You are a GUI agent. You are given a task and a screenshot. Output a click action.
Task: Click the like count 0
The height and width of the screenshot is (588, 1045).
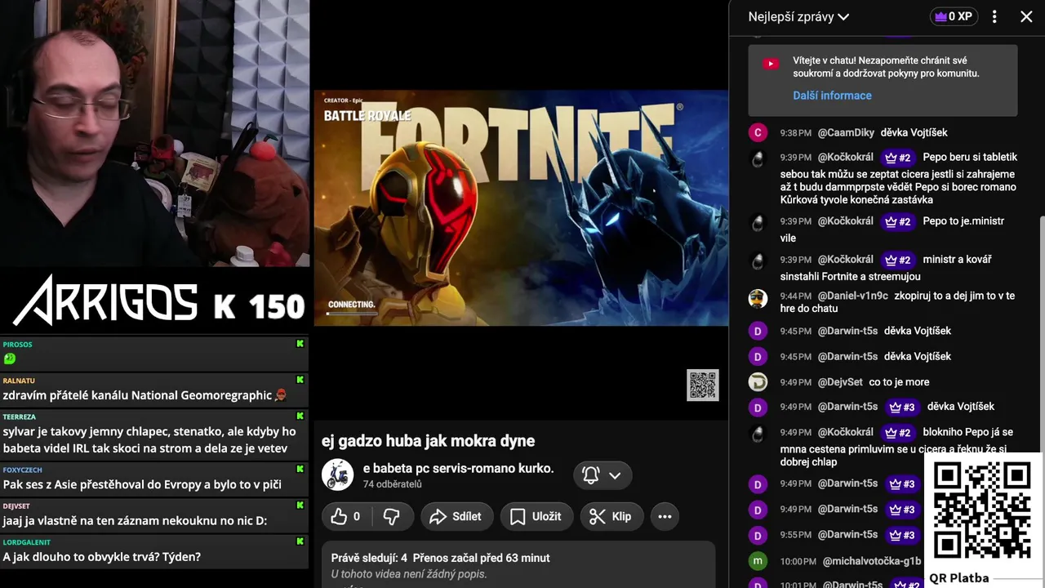coord(356,516)
